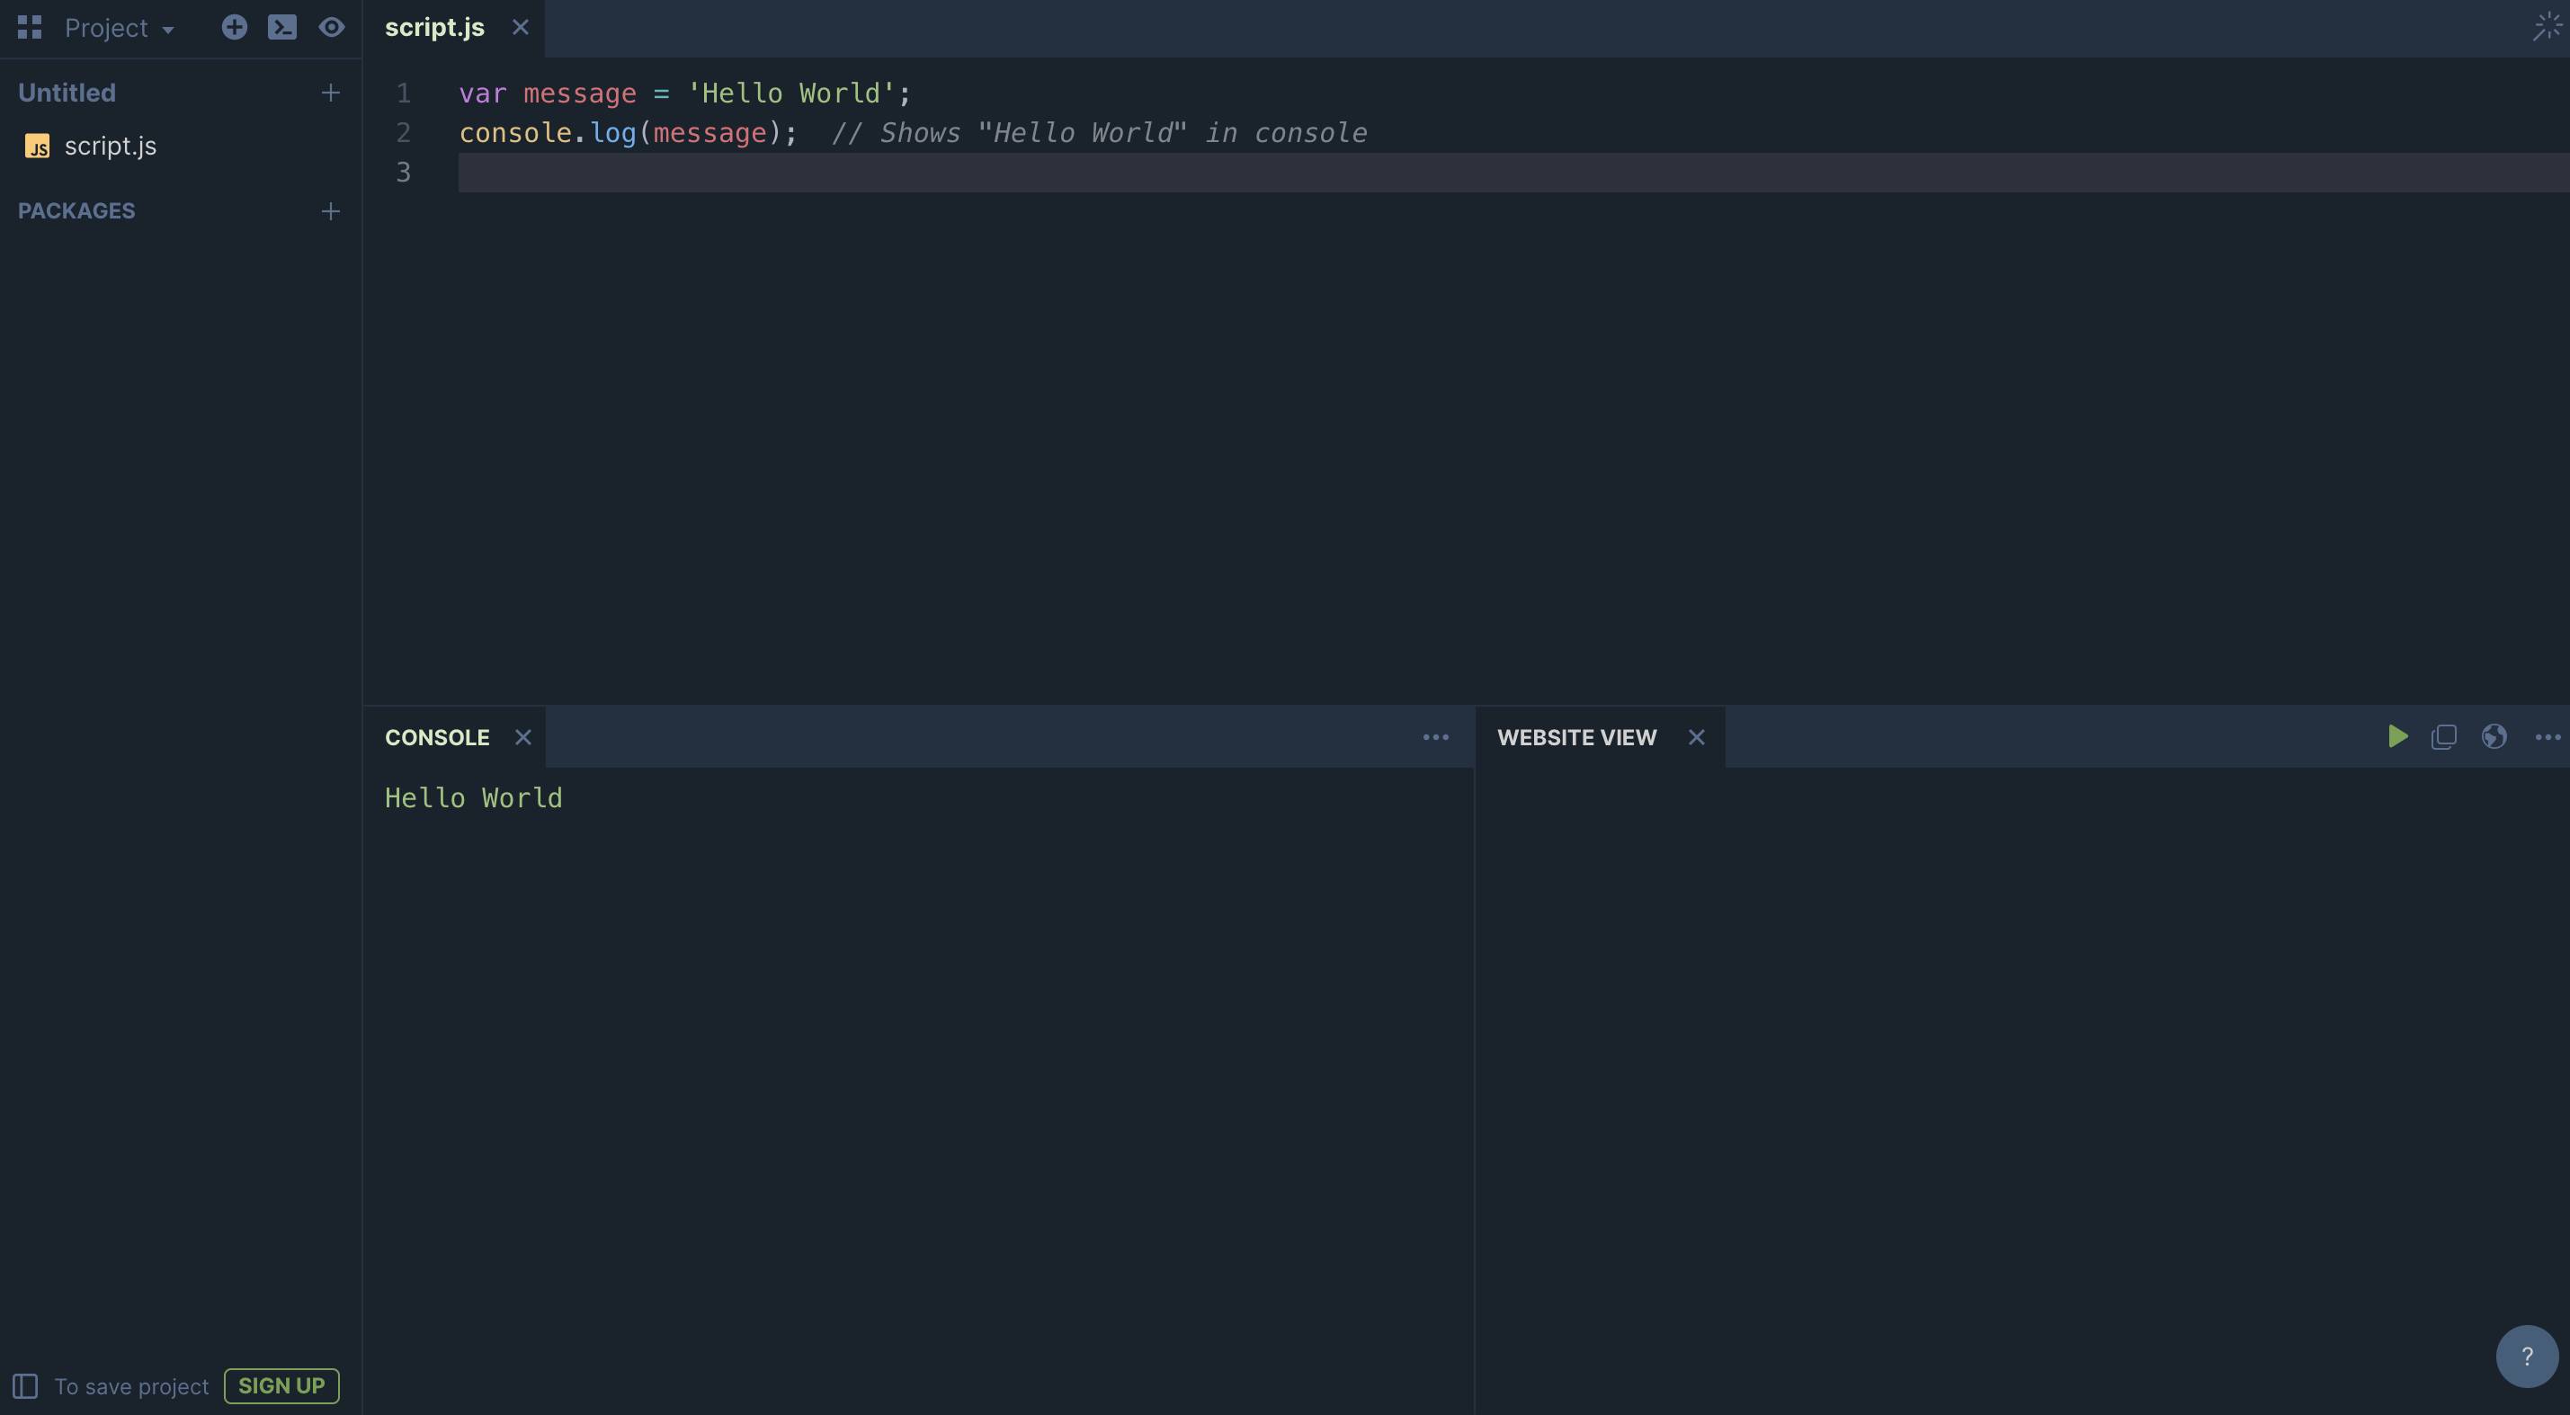
Task: Click the SIGN UP button
Action: pos(281,1386)
